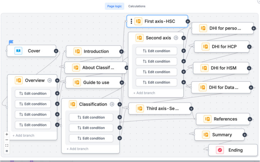Image resolution: width=260 pixels, height=162 pixels.
Task: Zoom in with the plus control
Action: click(x=7, y=134)
